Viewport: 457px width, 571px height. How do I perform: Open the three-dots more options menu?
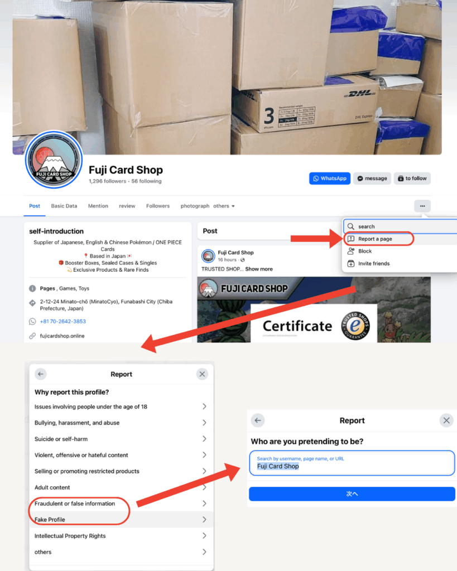pyautogui.click(x=422, y=206)
